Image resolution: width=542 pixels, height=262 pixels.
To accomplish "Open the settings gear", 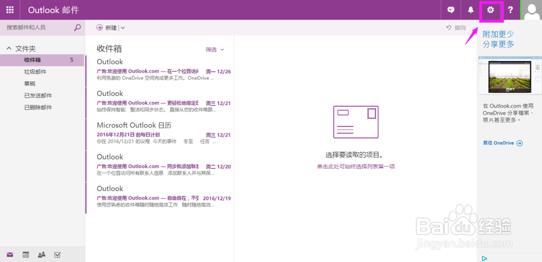I will 491,10.
